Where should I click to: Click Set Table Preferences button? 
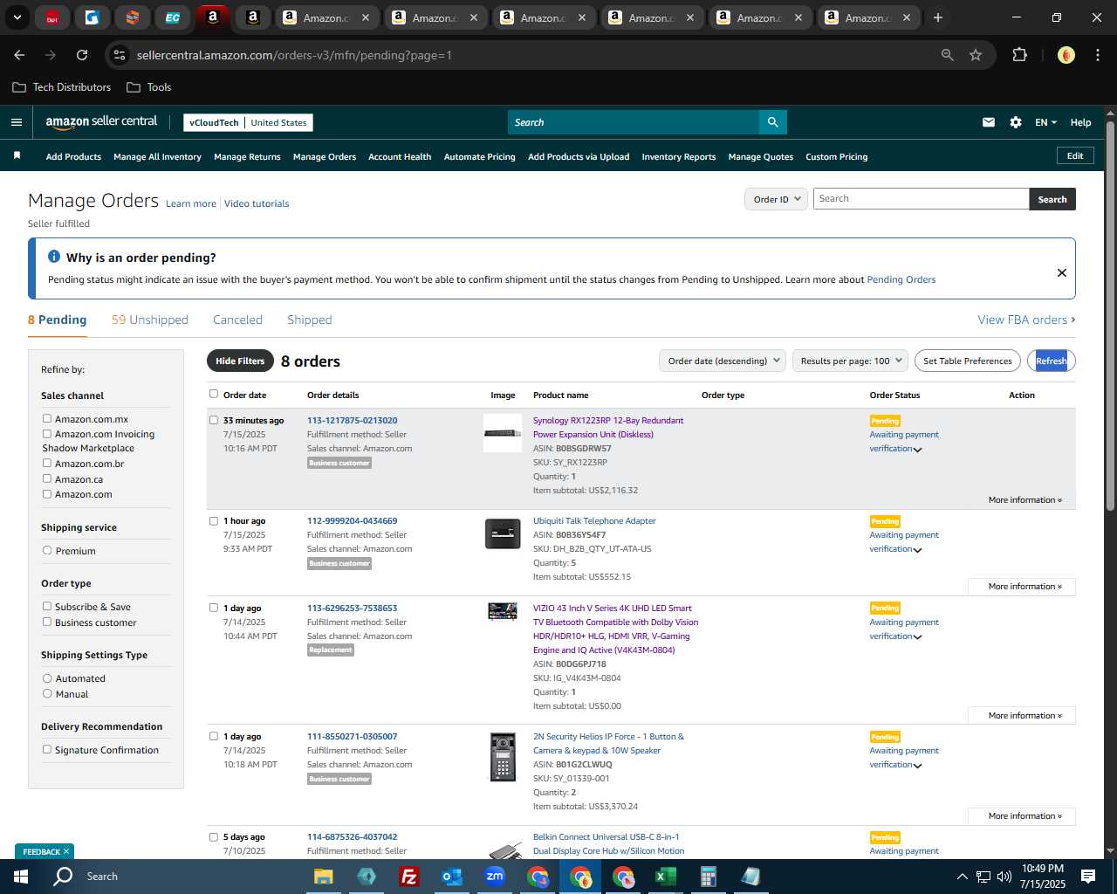(x=968, y=361)
